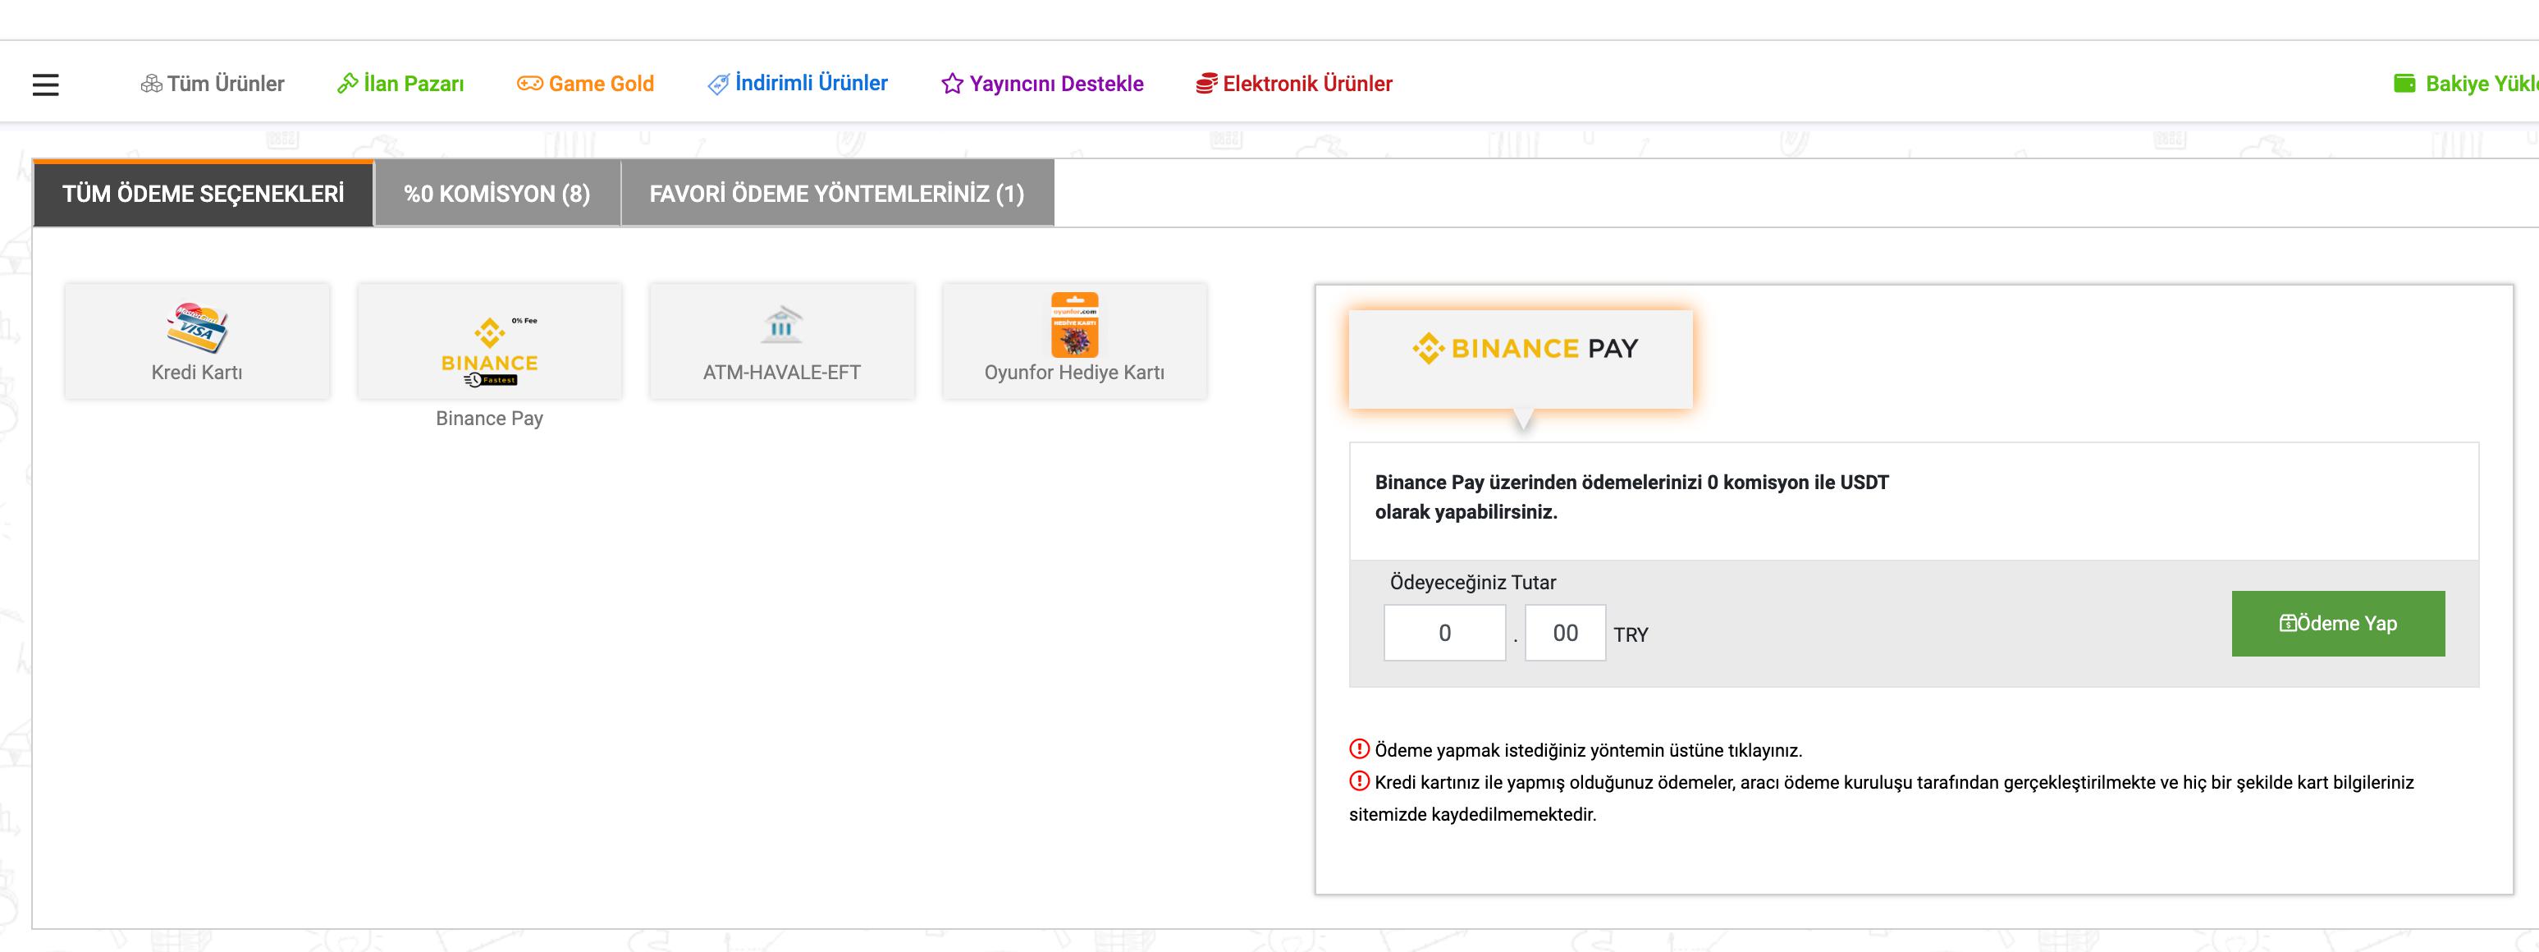Image resolution: width=2539 pixels, height=952 pixels.
Task: Click the Elektronik Ürünler coins icon
Action: click(x=1206, y=84)
